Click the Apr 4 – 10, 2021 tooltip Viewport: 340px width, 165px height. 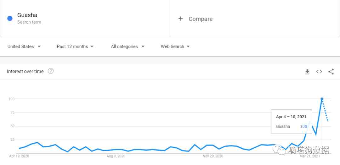(291, 122)
